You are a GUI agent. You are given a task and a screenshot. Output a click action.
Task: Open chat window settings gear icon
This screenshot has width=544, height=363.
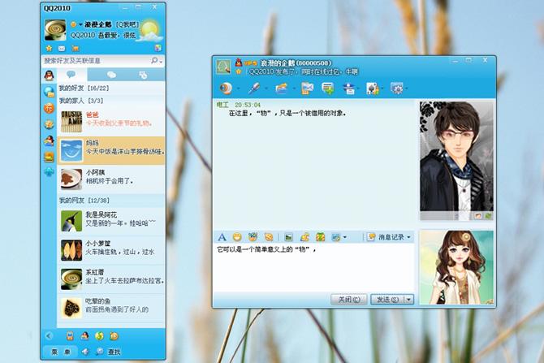tap(396, 89)
